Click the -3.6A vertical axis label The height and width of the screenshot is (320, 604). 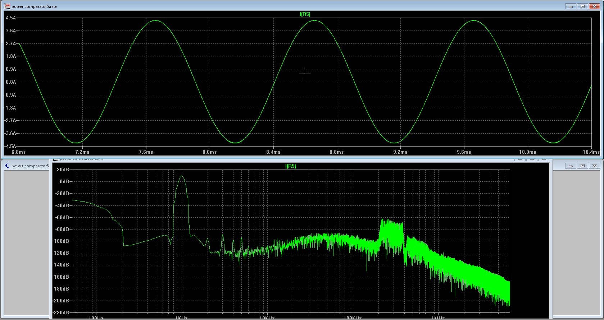10,133
